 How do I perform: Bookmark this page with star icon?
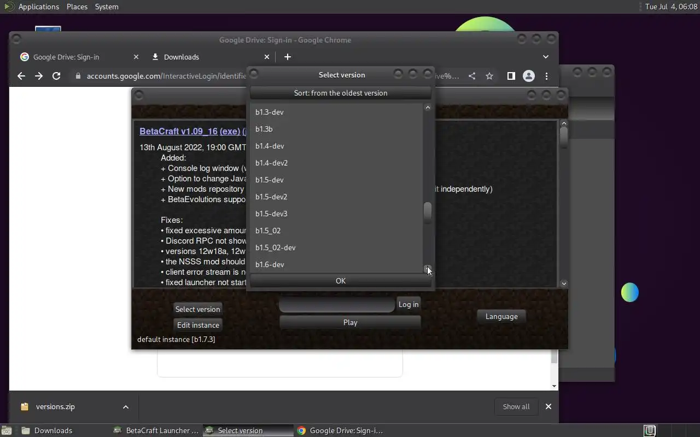[x=489, y=76]
